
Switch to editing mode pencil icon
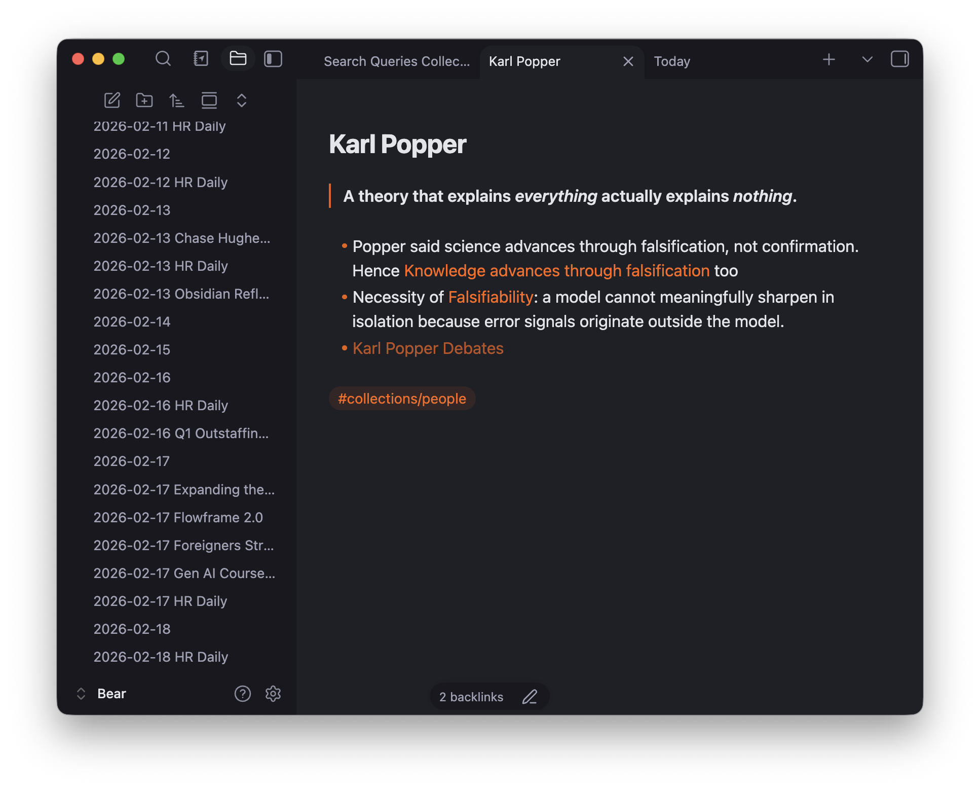[530, 697]
